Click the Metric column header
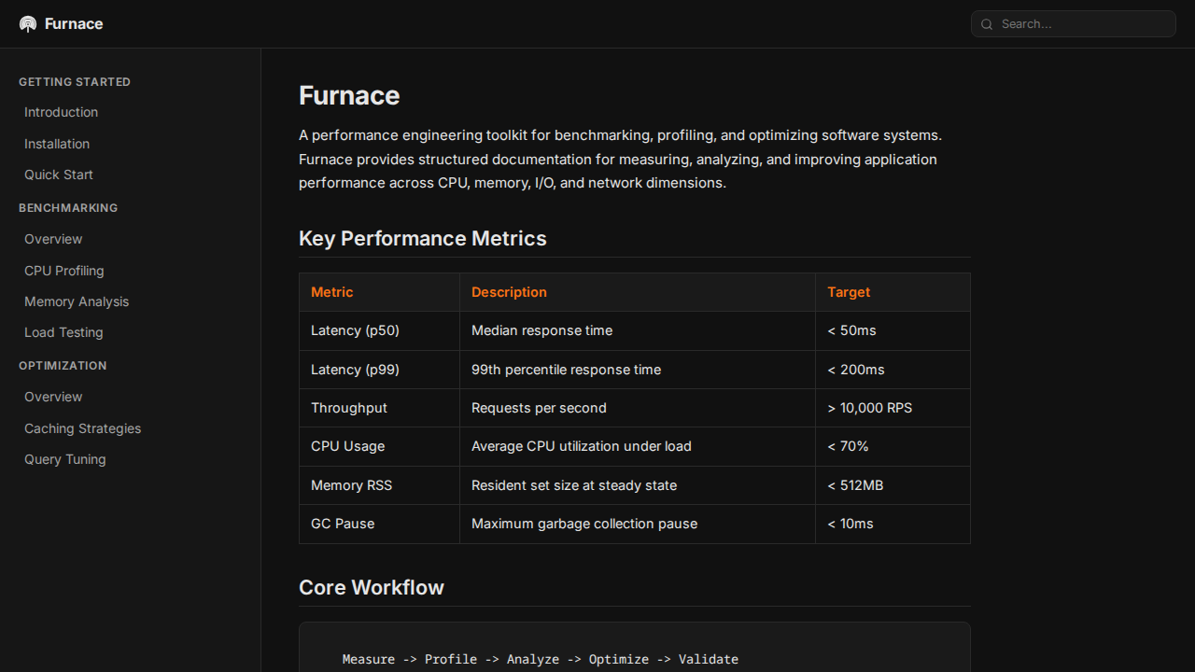This screenshot has height=672, width=1195. [x=331, y=292]
